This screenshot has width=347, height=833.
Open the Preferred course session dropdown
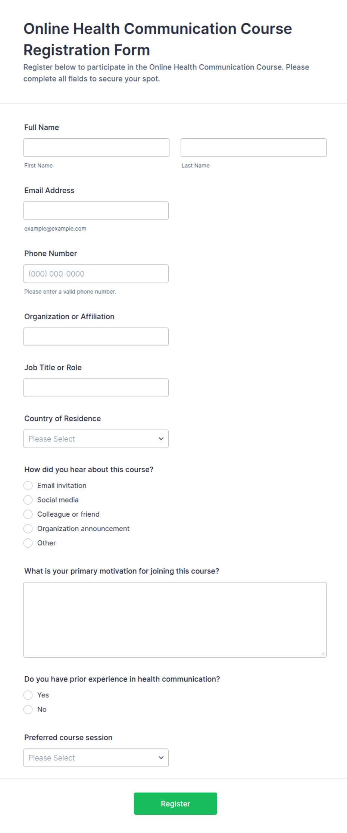96,757
